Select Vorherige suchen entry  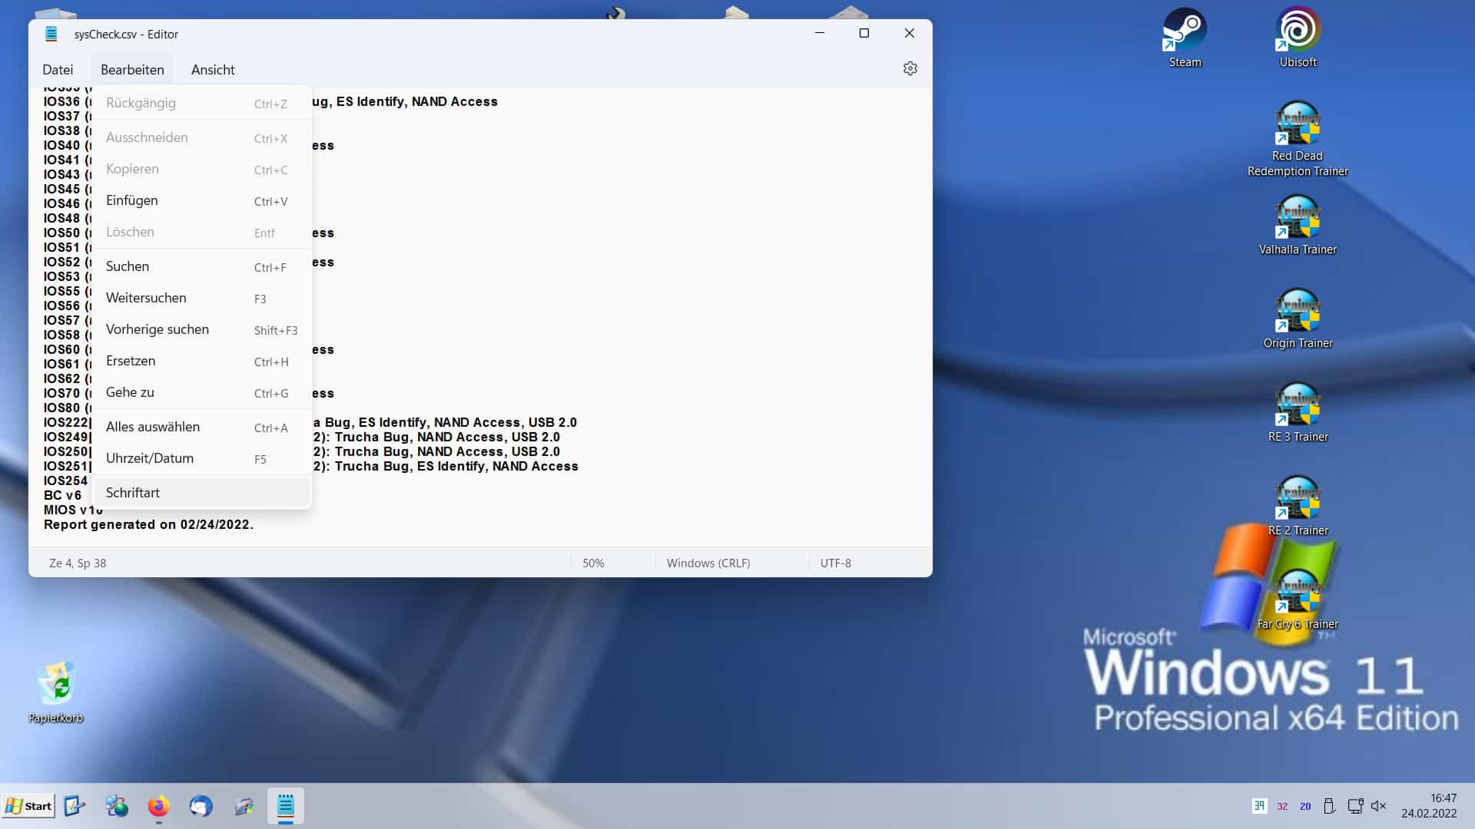(201, 329)
